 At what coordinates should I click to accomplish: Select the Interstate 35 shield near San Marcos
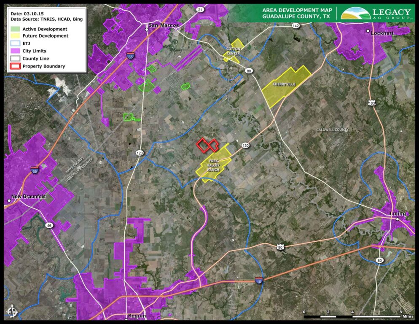point(130,56)
